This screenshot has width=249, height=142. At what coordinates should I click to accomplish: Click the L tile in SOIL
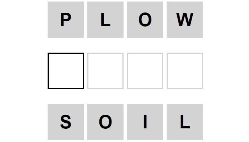tap(185, 122)
